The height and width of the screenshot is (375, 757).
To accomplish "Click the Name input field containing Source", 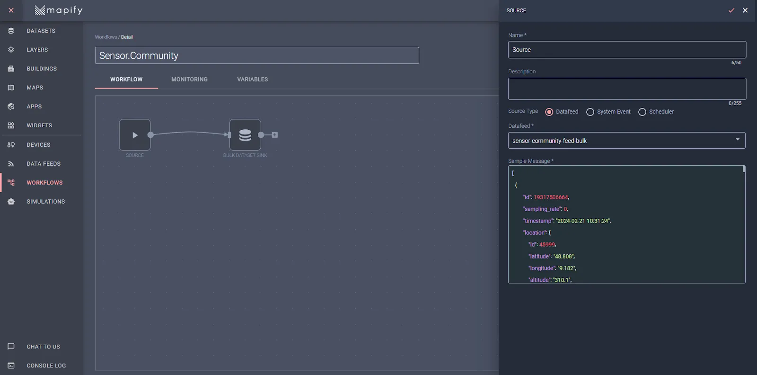I will (x=627, y=50).
